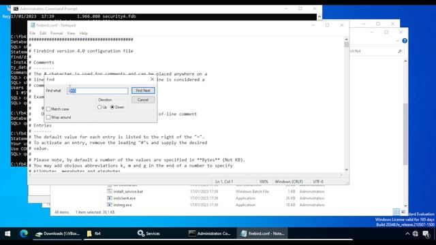Click the install_service.bat file icon

coord(110,191)
